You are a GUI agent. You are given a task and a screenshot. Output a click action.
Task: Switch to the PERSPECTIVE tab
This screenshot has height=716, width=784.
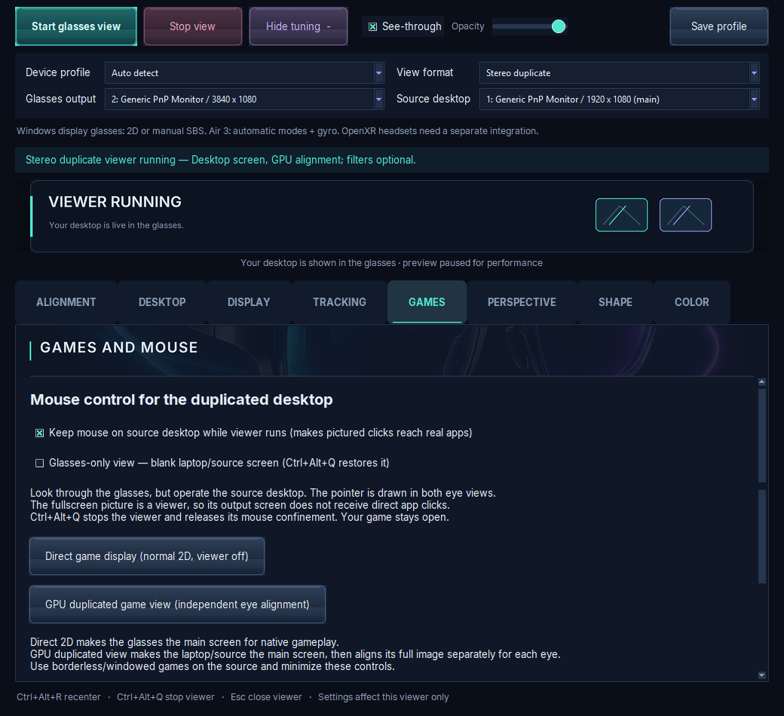pyautogui.click(x=522, y=302)
